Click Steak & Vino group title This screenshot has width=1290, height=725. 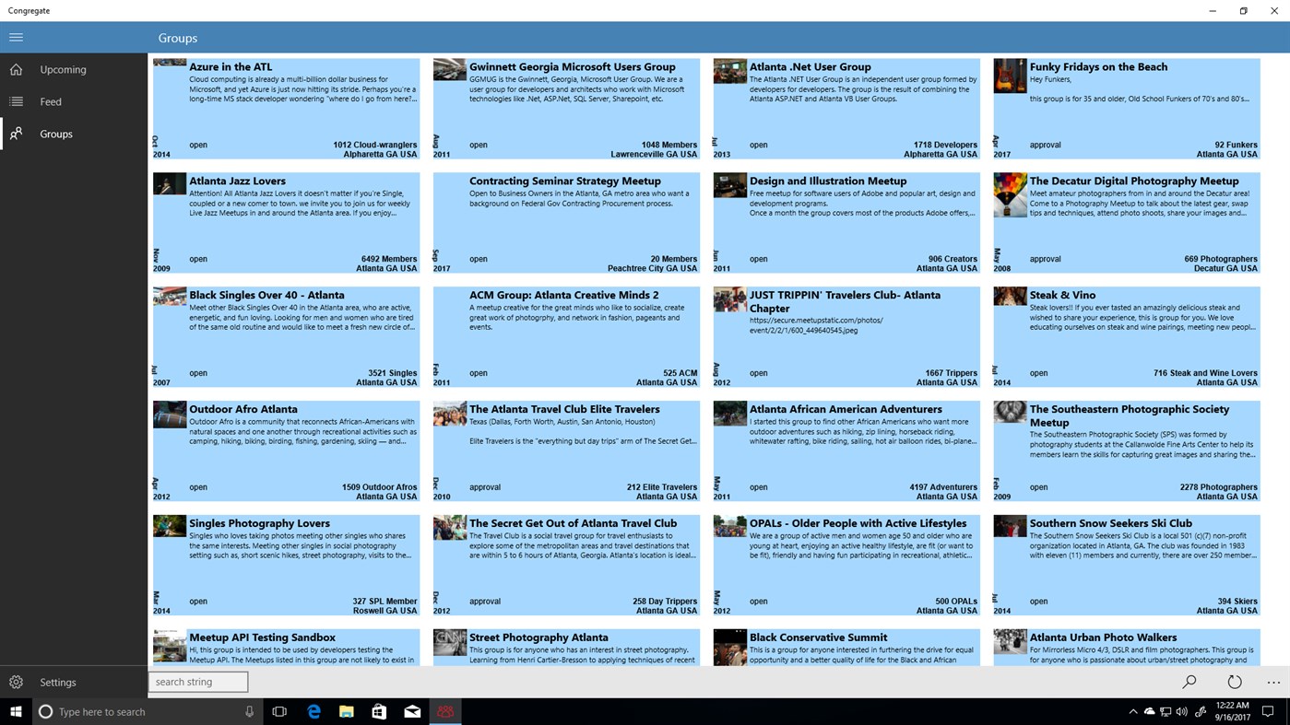click(1062, 295)
